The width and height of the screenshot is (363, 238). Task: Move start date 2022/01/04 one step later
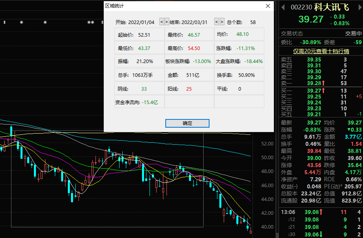coord(167,22)
